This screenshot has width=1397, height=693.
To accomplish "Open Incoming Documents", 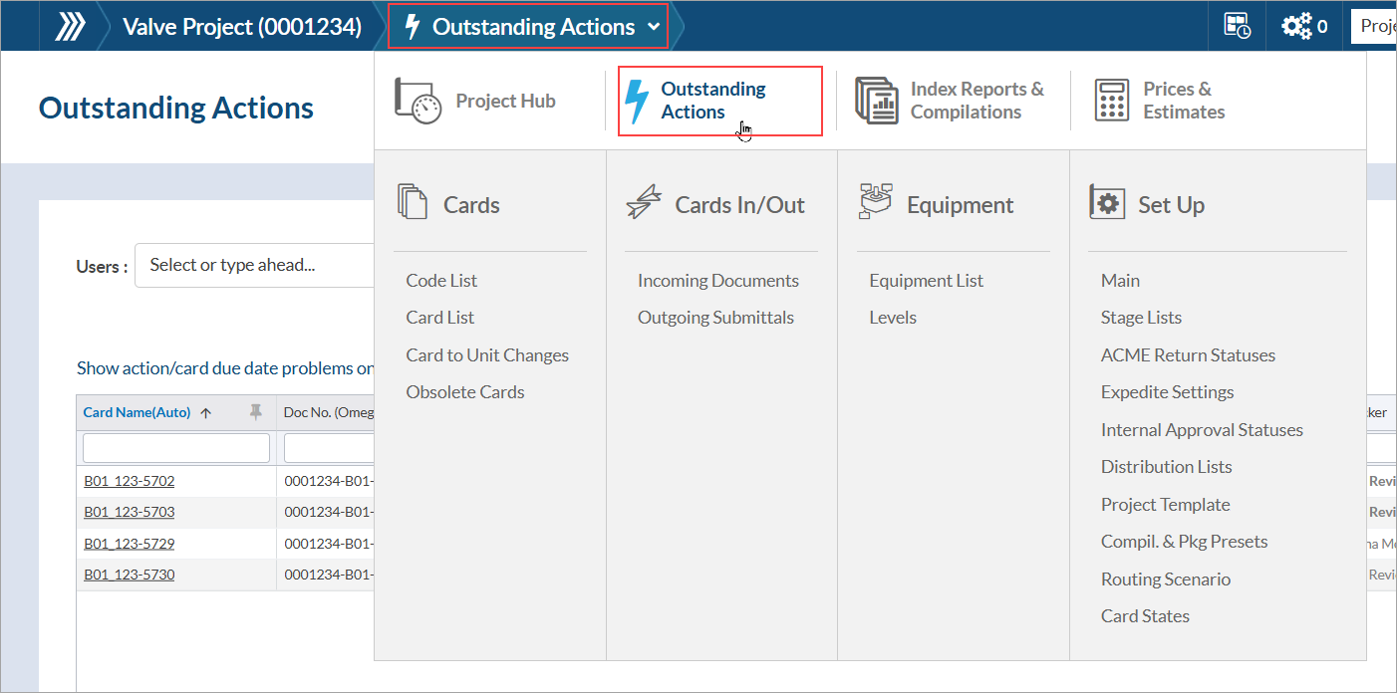I will pyautogui.click(x=718, y=281).
